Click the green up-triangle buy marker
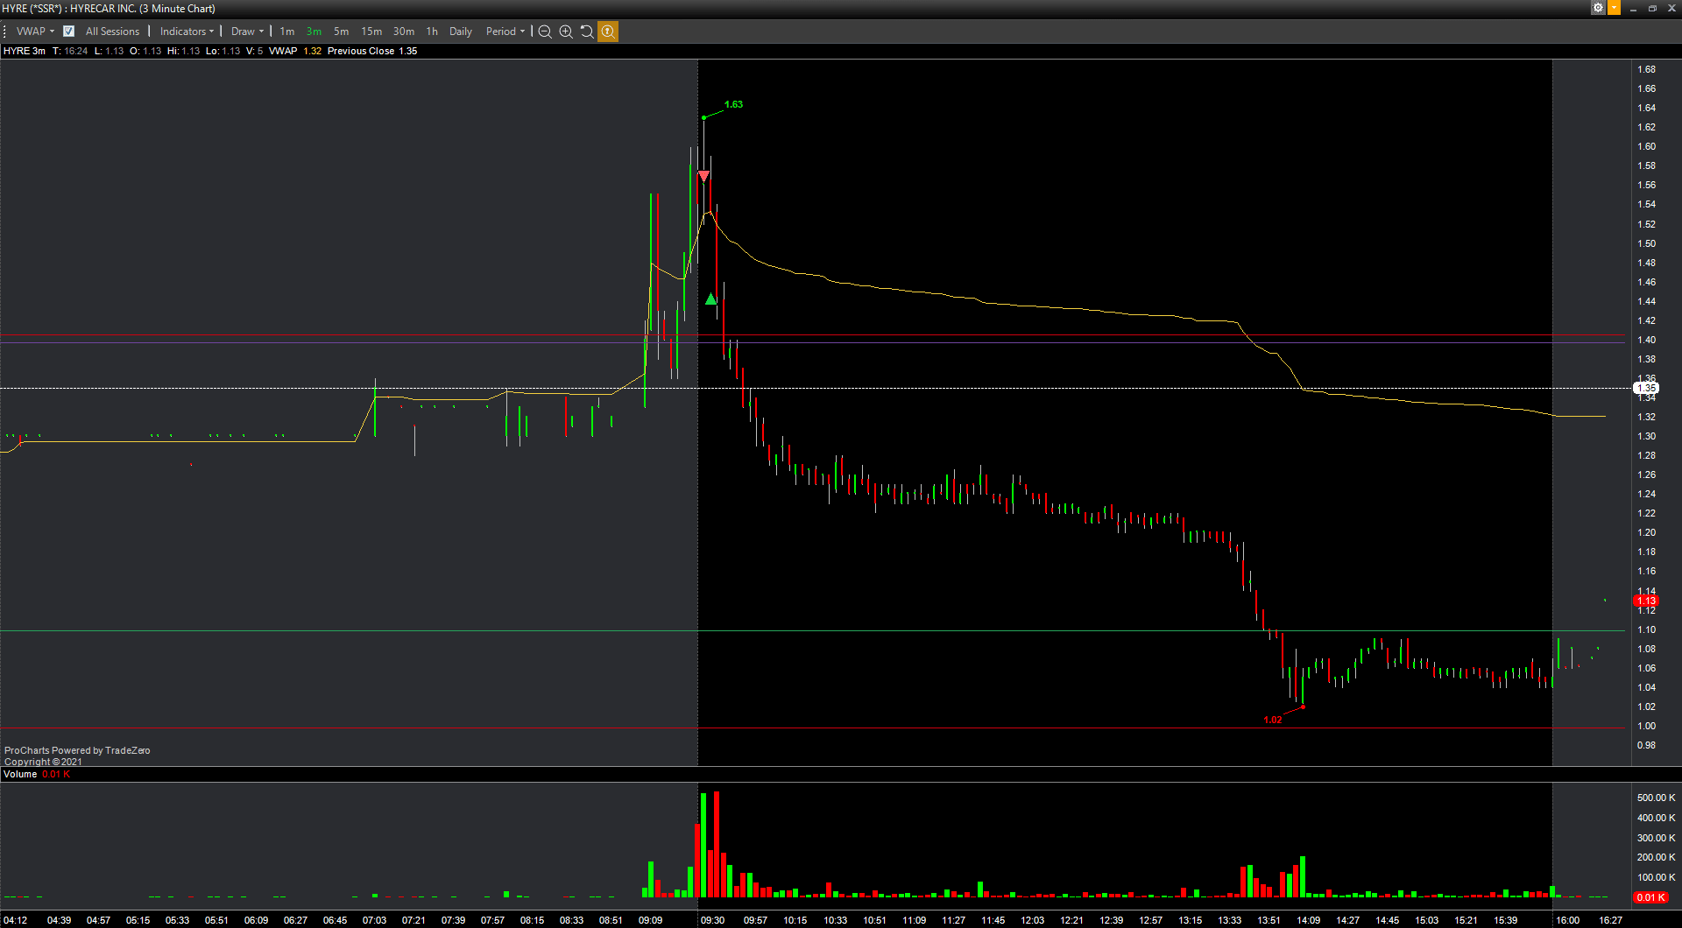1682x928 pixels. [x=710, y=299]
